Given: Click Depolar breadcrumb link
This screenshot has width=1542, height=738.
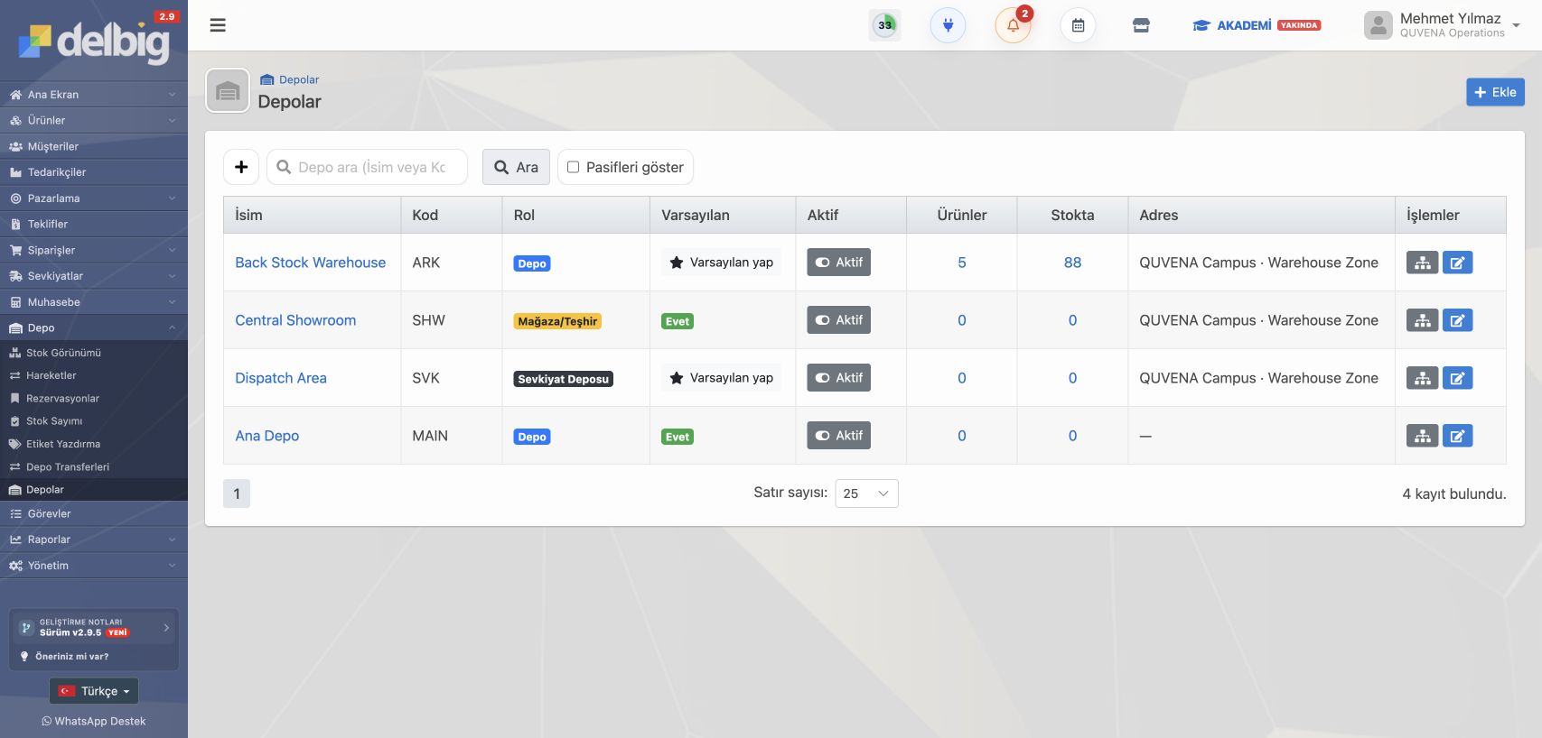Looking at the screenshot, I should tap(289, 79).
